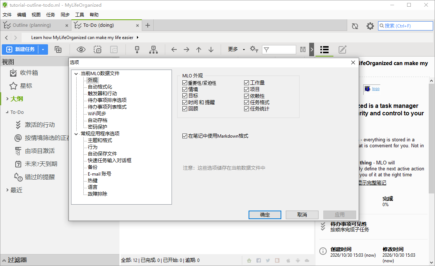Click the move down arrow icon

click(211, 49)
